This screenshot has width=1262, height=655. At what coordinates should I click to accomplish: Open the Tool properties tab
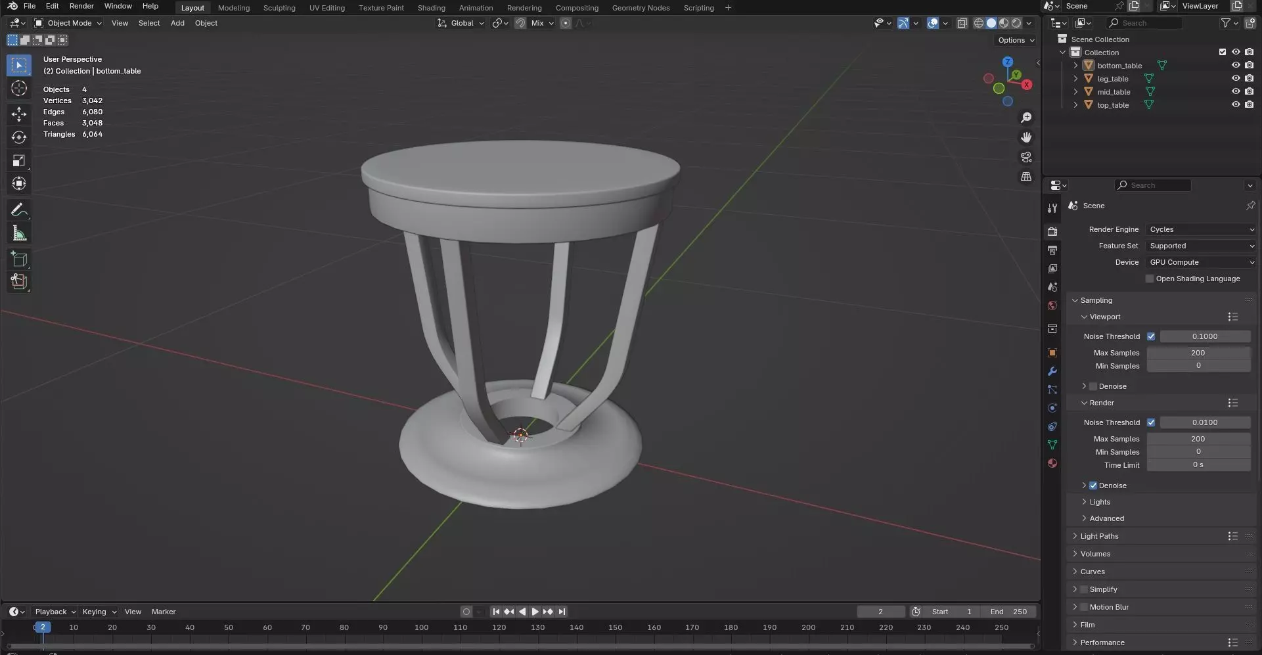(x=1052, y=208)
